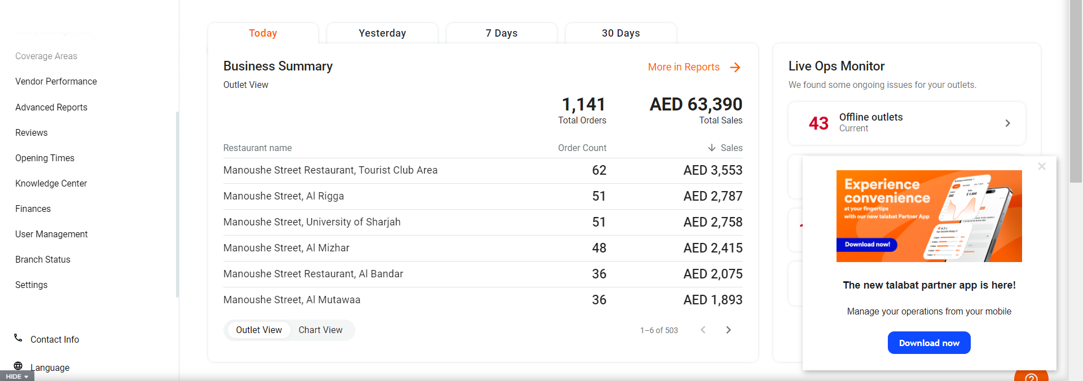Viewport: 1083px width, 381px height.
Task: Select the Outlet View toggle
Action: 259,330
